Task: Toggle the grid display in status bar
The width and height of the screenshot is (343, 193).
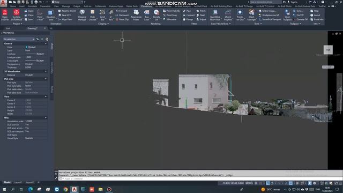Action: point(256,183)
